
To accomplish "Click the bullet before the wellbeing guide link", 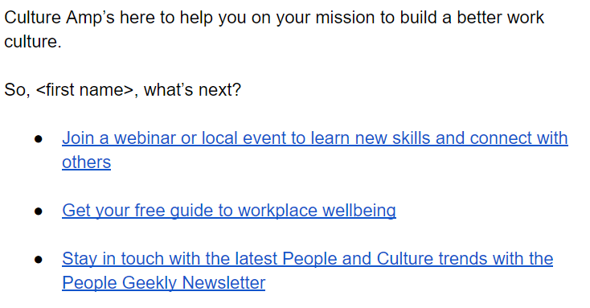I will coord(39,211).
